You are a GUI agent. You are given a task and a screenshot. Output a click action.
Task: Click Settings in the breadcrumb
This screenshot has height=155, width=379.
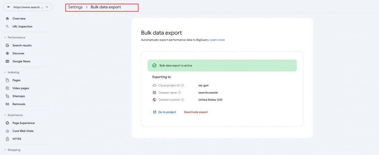point(76,7)
